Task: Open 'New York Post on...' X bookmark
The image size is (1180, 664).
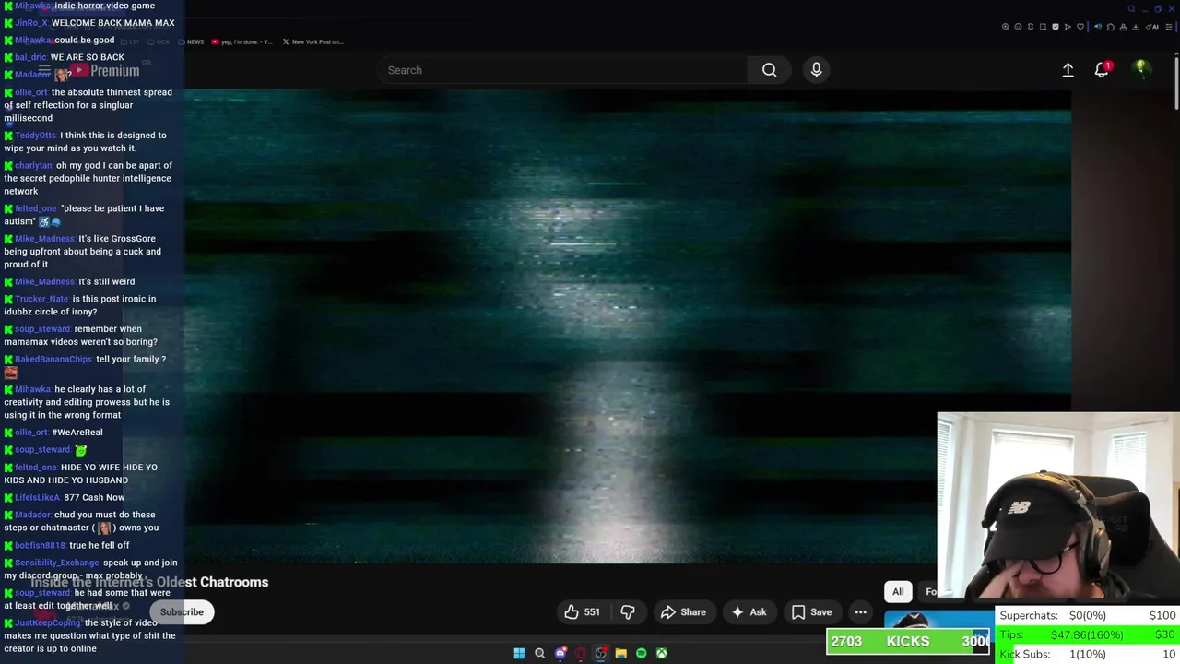Action: (313, 41)
